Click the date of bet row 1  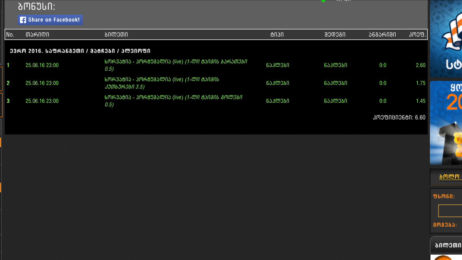42,65
